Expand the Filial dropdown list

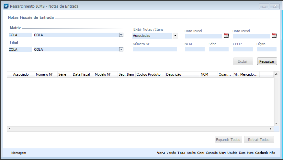pos(121,49)
